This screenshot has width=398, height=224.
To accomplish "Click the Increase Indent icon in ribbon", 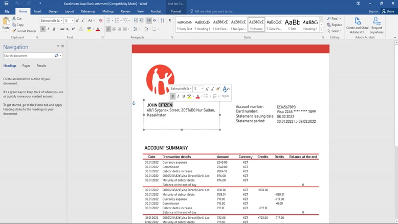I will click(141, 21).
